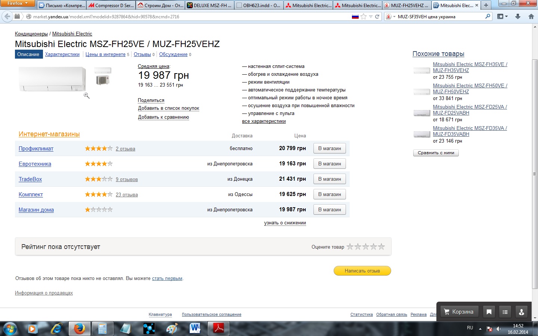Open the Комплект store link
The width and height of the screenshot is (538, 336).
click(31, 195)
